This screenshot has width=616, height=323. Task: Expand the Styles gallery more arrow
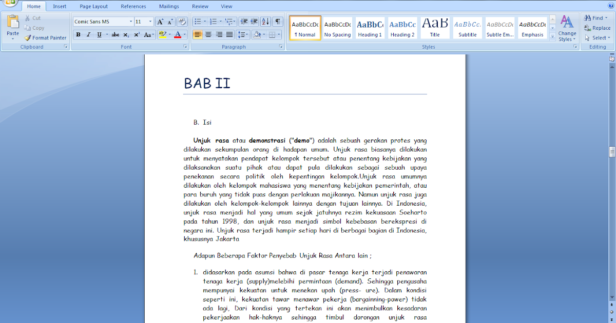(553, 36)
